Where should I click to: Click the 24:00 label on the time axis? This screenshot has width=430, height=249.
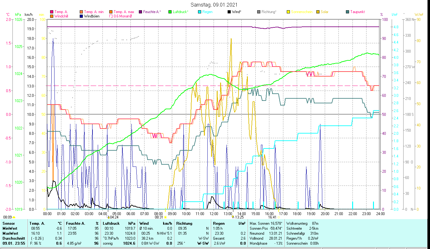380,214
